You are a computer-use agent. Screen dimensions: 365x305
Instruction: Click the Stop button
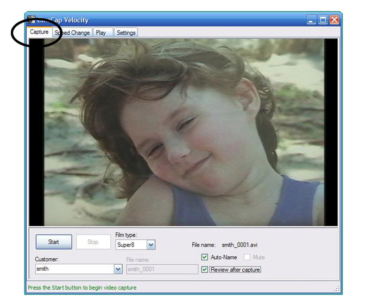pos(93,242)
